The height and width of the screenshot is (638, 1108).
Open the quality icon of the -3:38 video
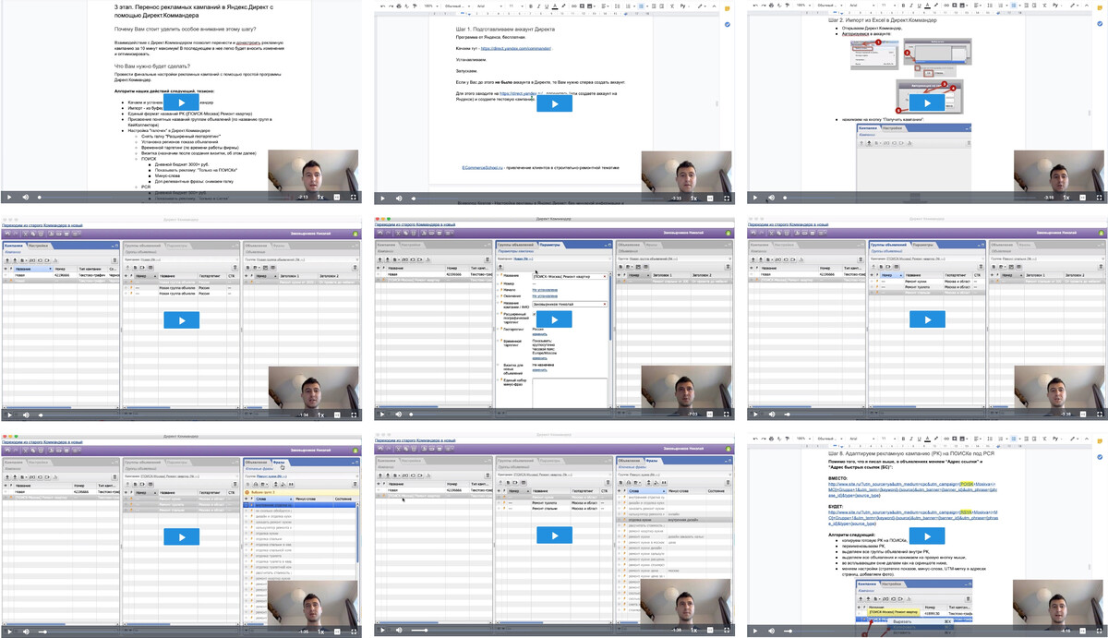tap(1084, 415)
